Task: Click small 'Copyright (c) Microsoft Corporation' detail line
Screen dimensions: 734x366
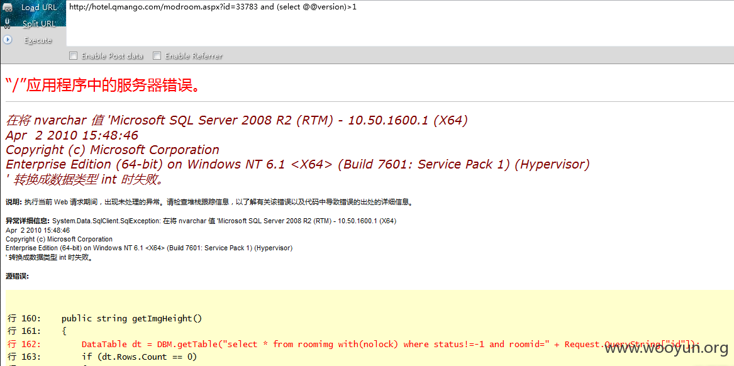Action: point(59,239)
